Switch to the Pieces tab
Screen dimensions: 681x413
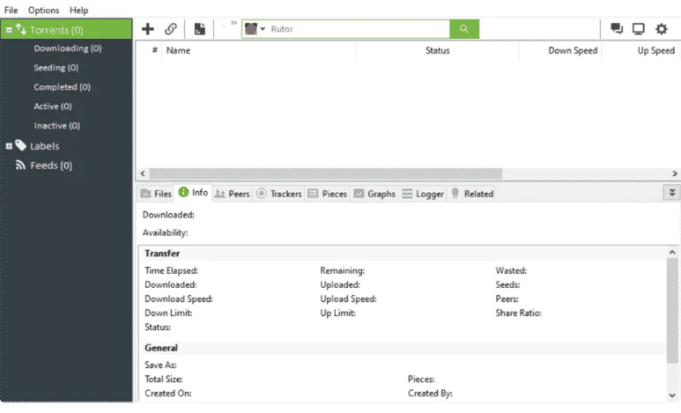328,194
